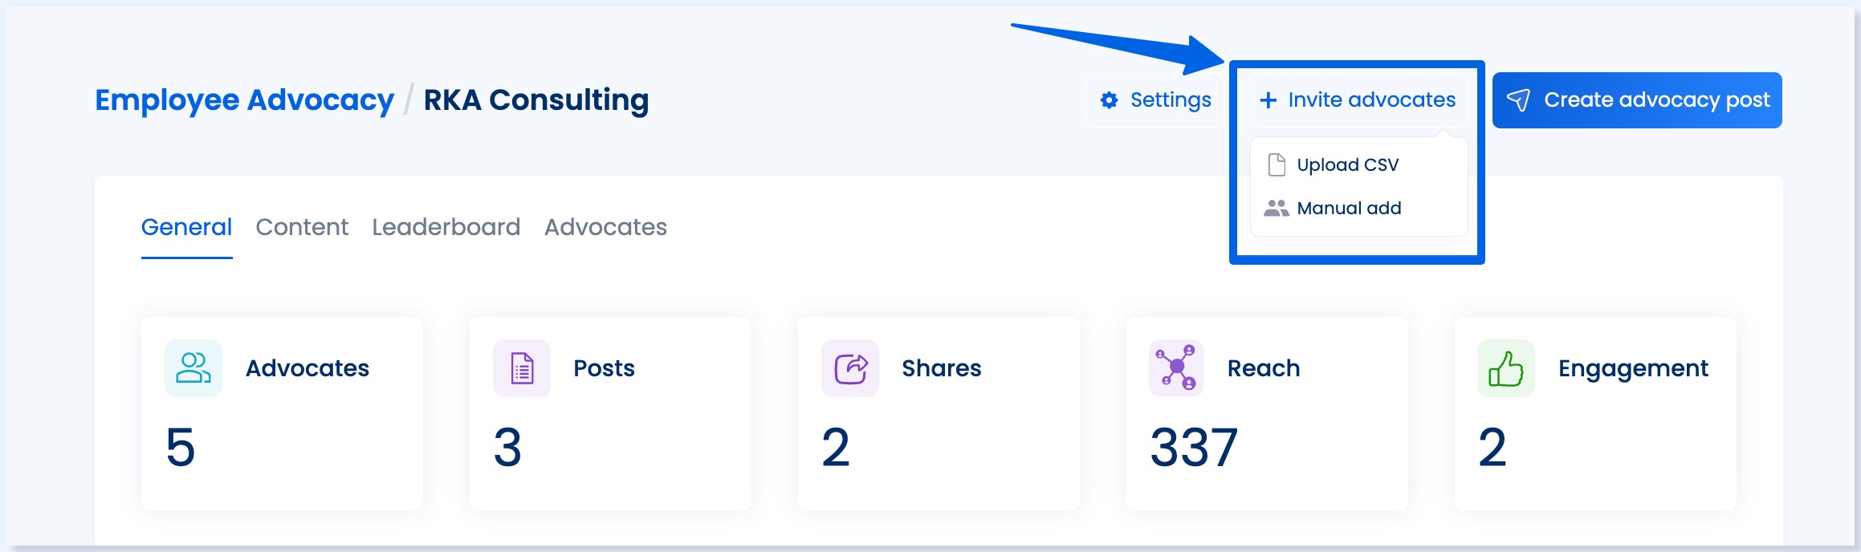Click the Advocates count showing 5
The width and height of the screenshot is (1861, 552).
pos(180,448)
